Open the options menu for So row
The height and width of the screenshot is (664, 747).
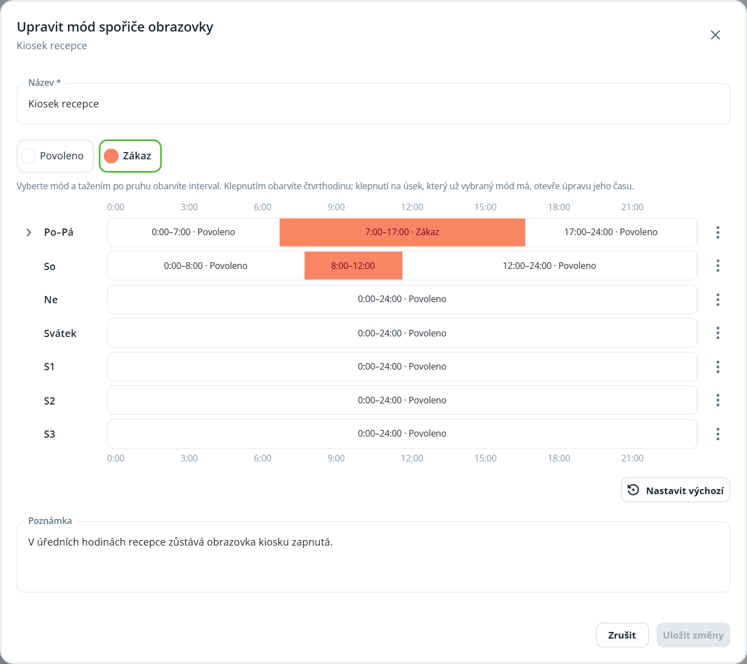718,266
